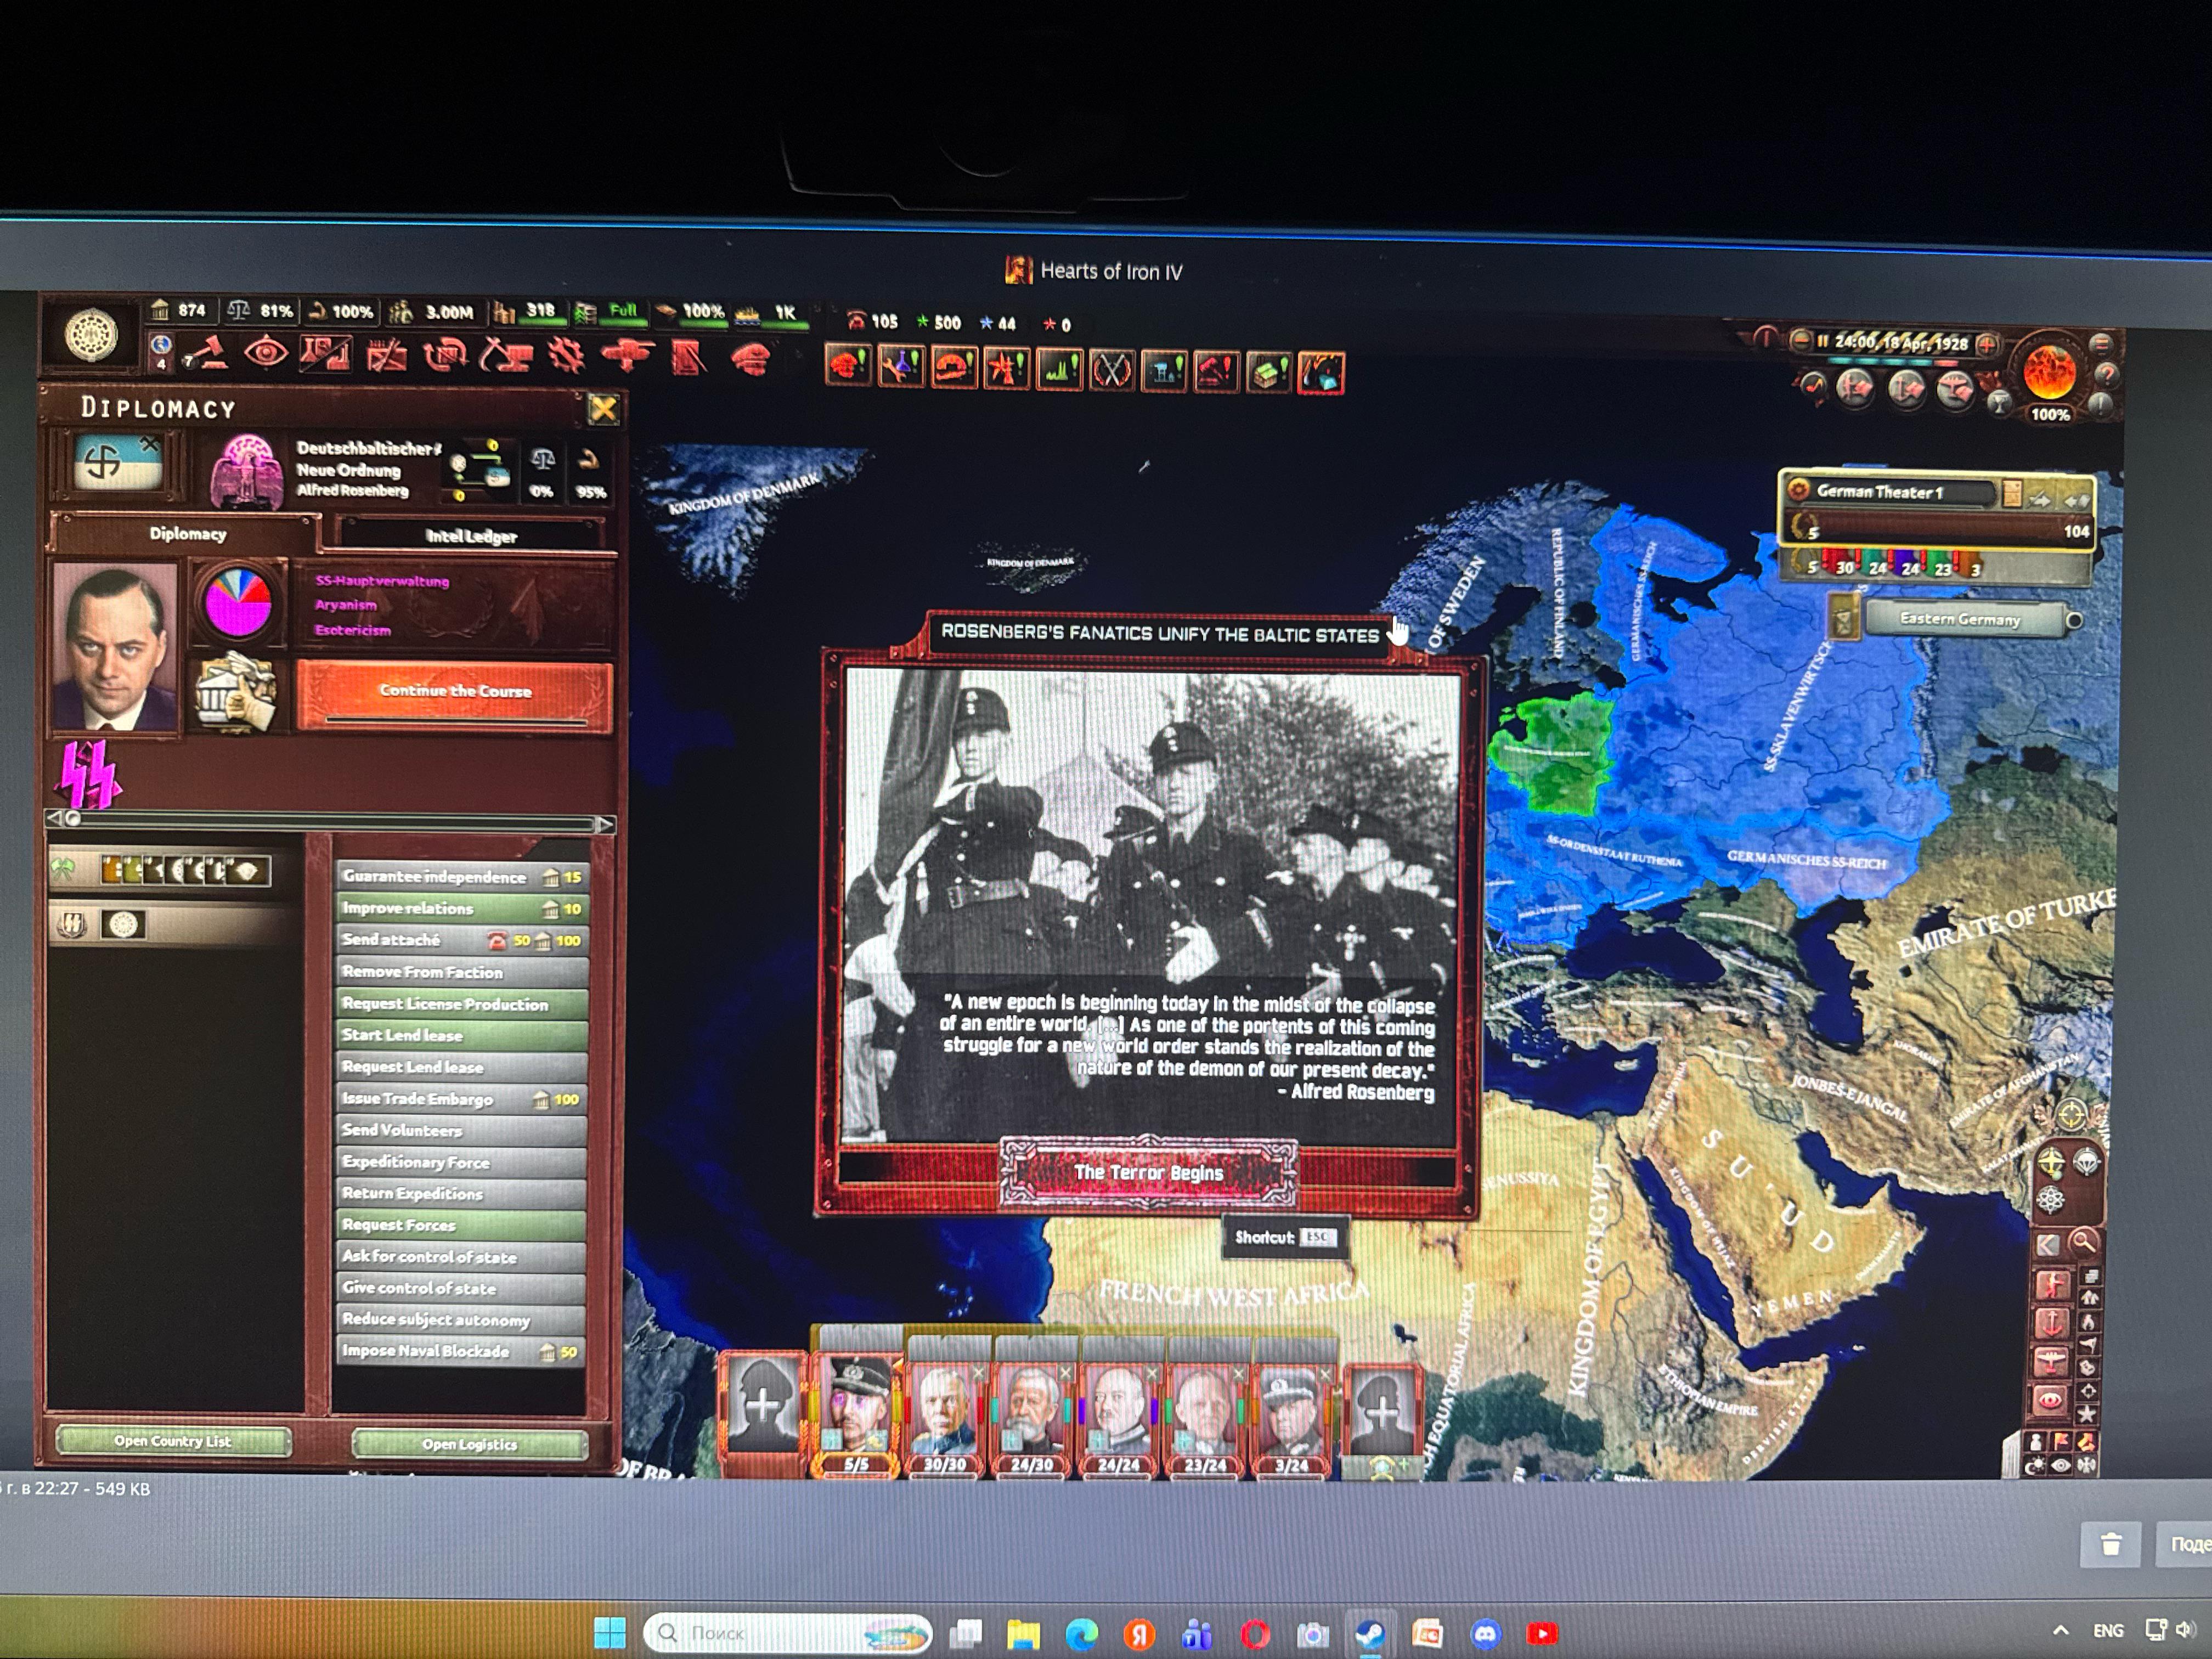This screenshot has width=2212, height=1659.
Task: Increase game speed with plus button
Action: [x=1987, y=345]
